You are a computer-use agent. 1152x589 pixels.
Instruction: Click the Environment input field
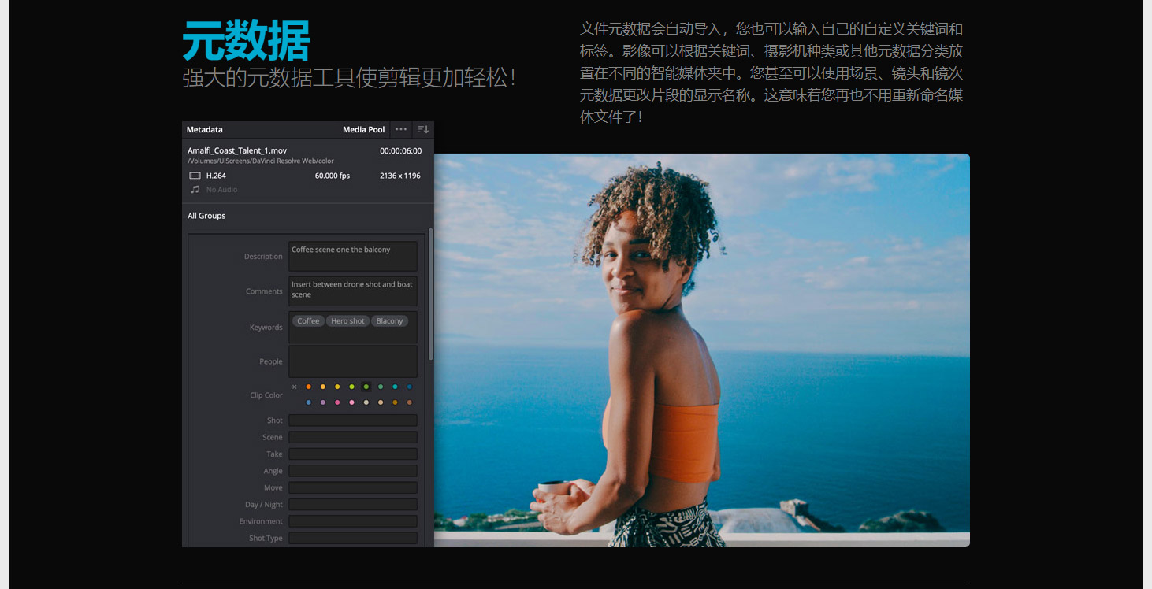[353, 521]
